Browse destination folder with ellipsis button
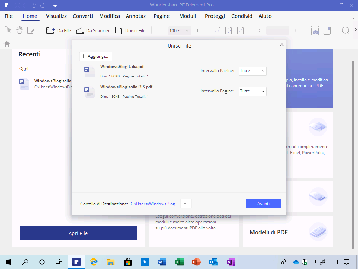Viewport: 358px width, 269px height. click(x=186, y=204)
